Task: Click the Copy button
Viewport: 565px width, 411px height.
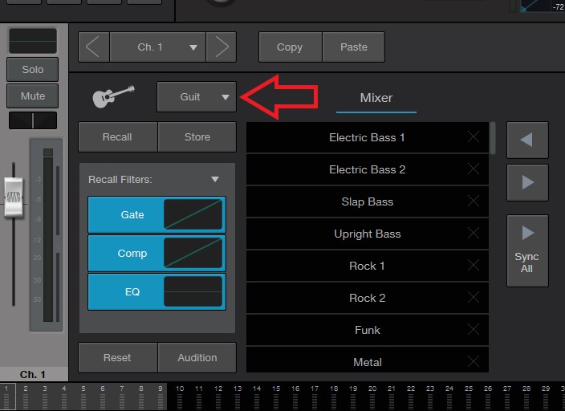Action: point(290,47)
